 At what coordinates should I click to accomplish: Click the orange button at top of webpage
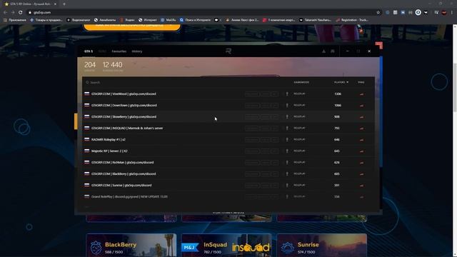[132, 27]
